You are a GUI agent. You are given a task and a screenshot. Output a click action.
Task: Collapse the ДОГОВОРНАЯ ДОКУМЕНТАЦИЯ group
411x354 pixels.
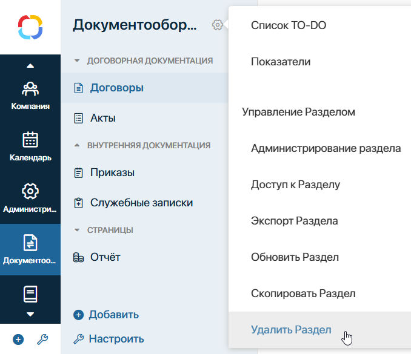coord(77,61)
